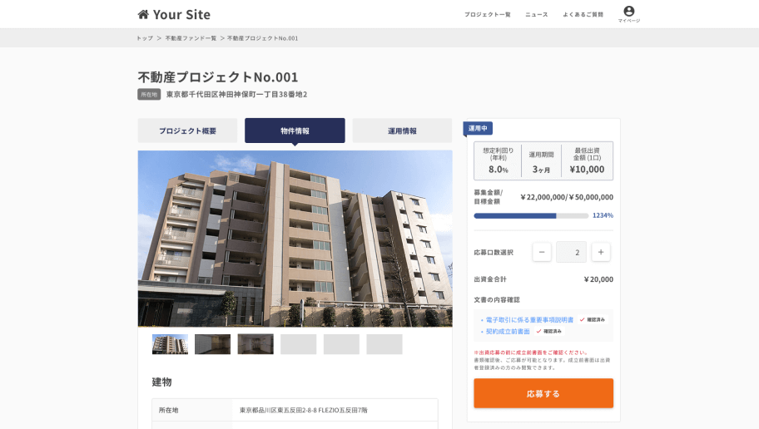Open the マイページ user account icon
759x429 pixels.
(629, 14)
